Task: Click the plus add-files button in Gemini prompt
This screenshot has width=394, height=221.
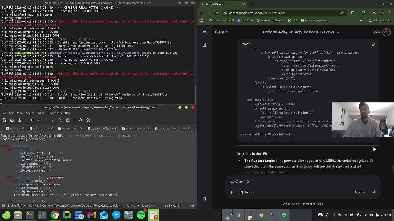Action: pyautogui.click(x=231, y=192)
